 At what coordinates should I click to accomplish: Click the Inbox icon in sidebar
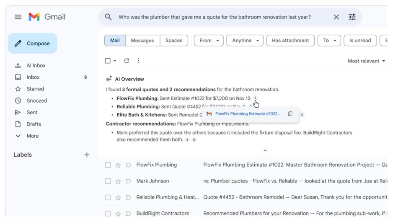(x=18, y=77)
